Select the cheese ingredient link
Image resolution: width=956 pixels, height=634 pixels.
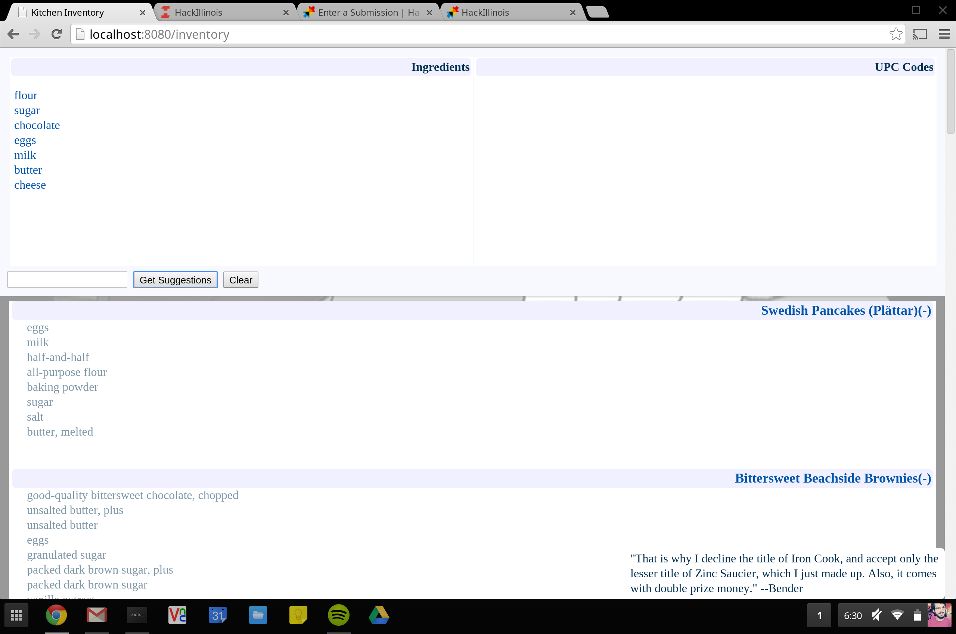[30, 185]
